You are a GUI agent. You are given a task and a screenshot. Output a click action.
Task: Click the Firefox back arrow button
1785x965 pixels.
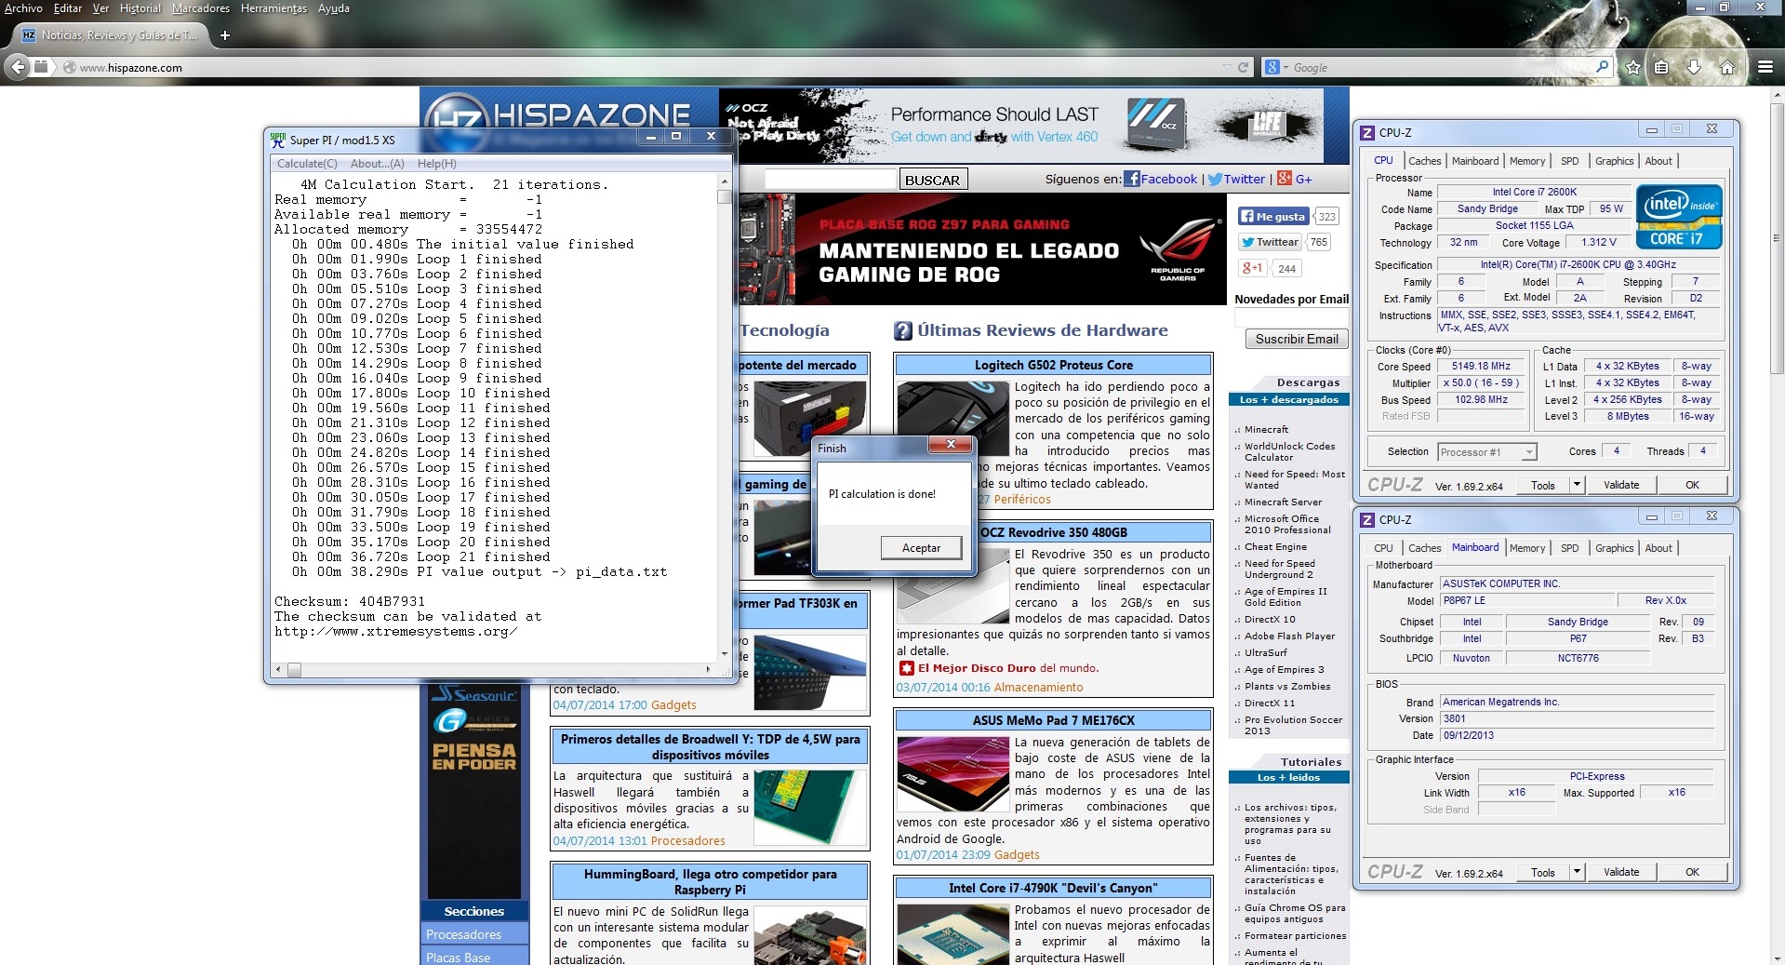pos(17,67)
